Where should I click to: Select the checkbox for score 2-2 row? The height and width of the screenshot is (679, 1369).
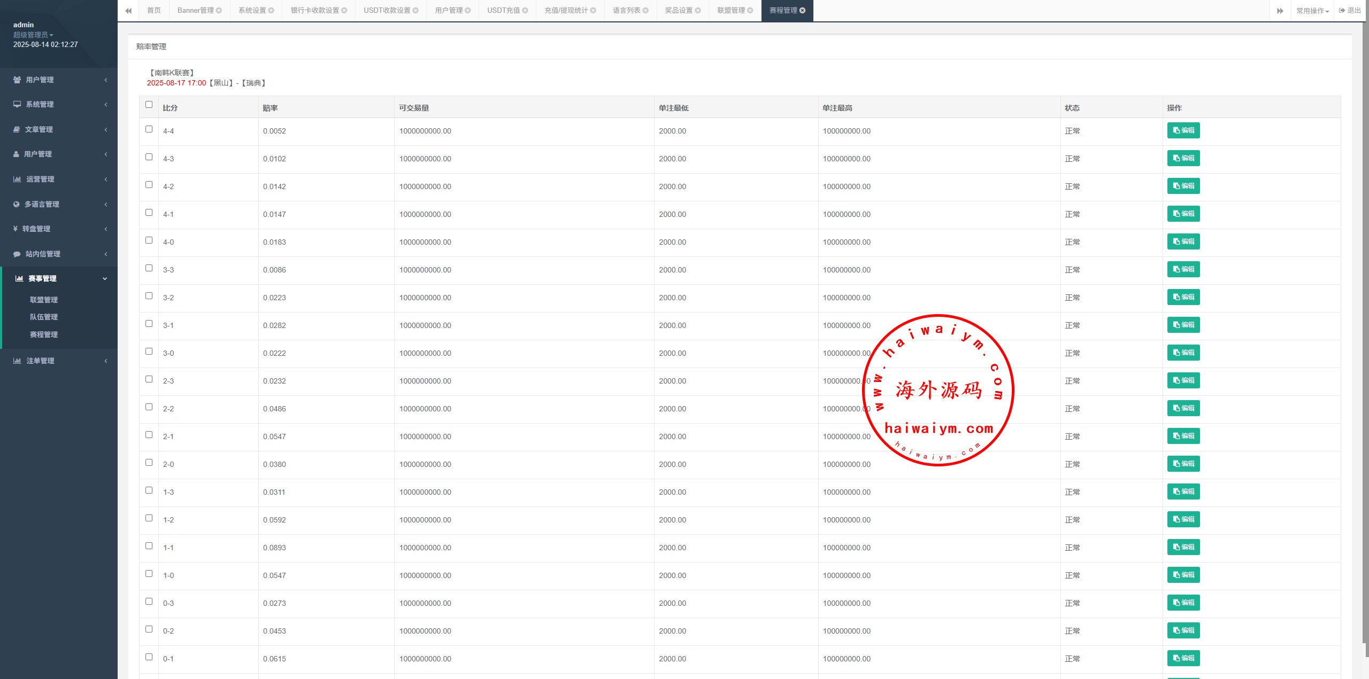(149, 407)
